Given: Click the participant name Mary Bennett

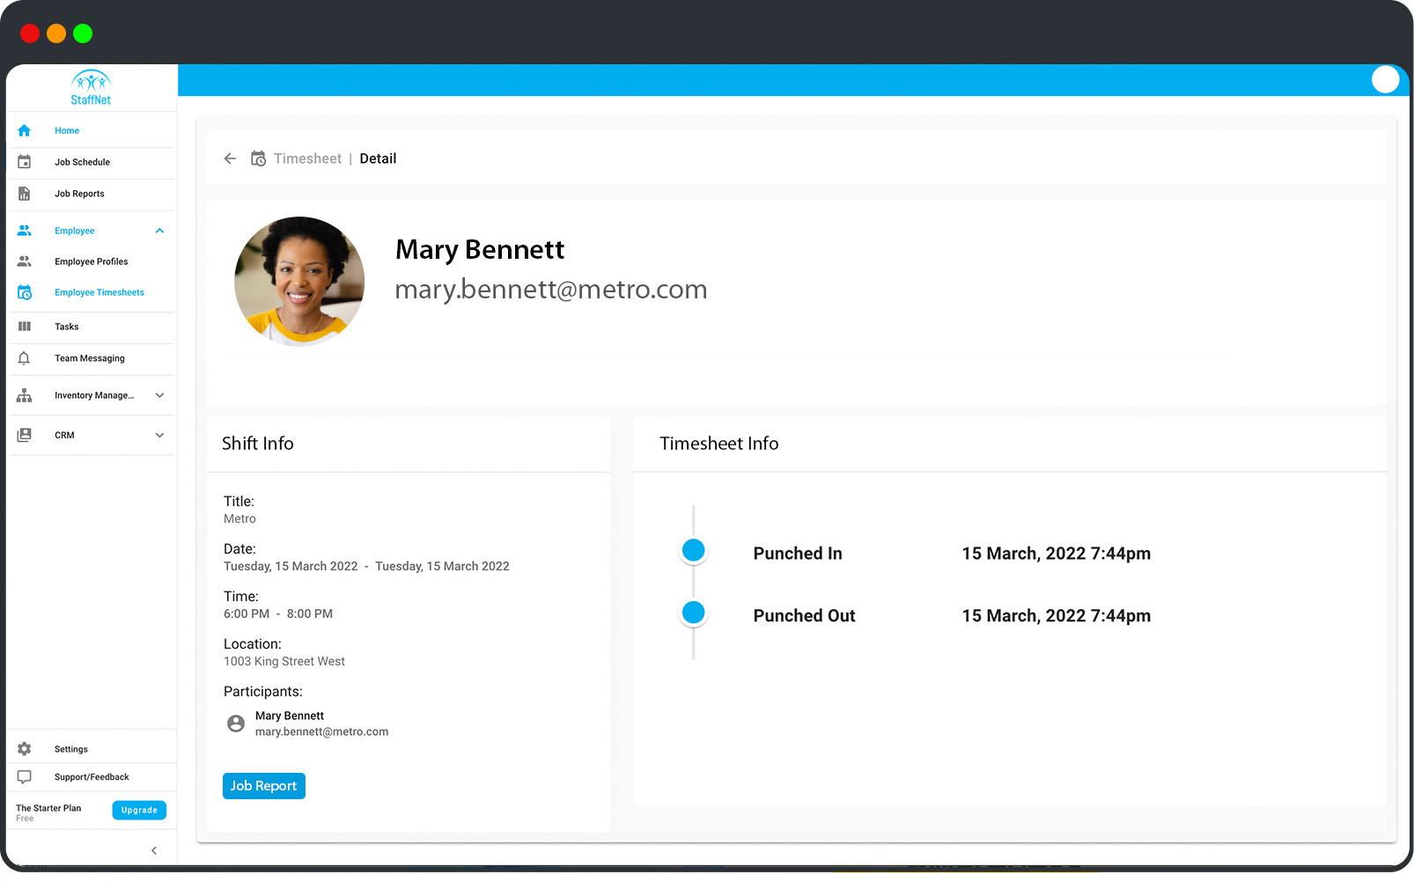Looking at the screenshot, I should (x=290, y=716).
